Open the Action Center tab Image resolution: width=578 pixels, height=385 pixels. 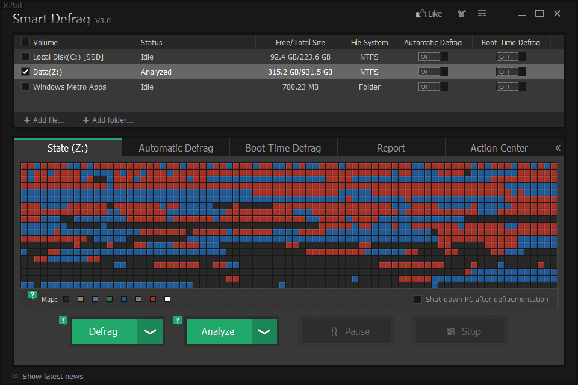pos(499,148)
